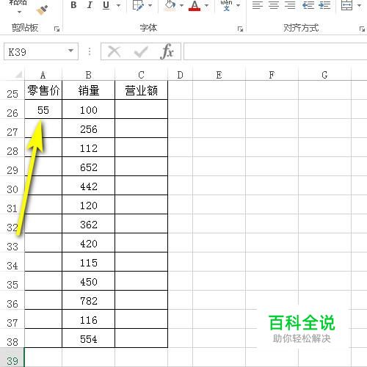Open the 剪贴板 dialog launcher
The height and width of the screenshot is (367, 367).
(57, 29)
